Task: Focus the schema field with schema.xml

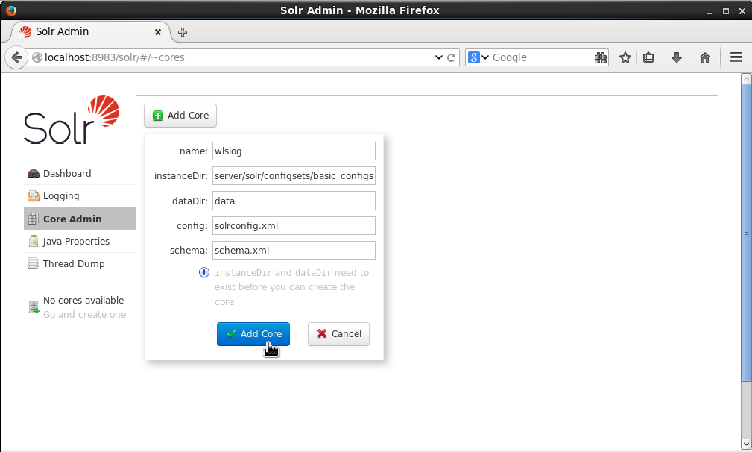Action: point(294,250)
